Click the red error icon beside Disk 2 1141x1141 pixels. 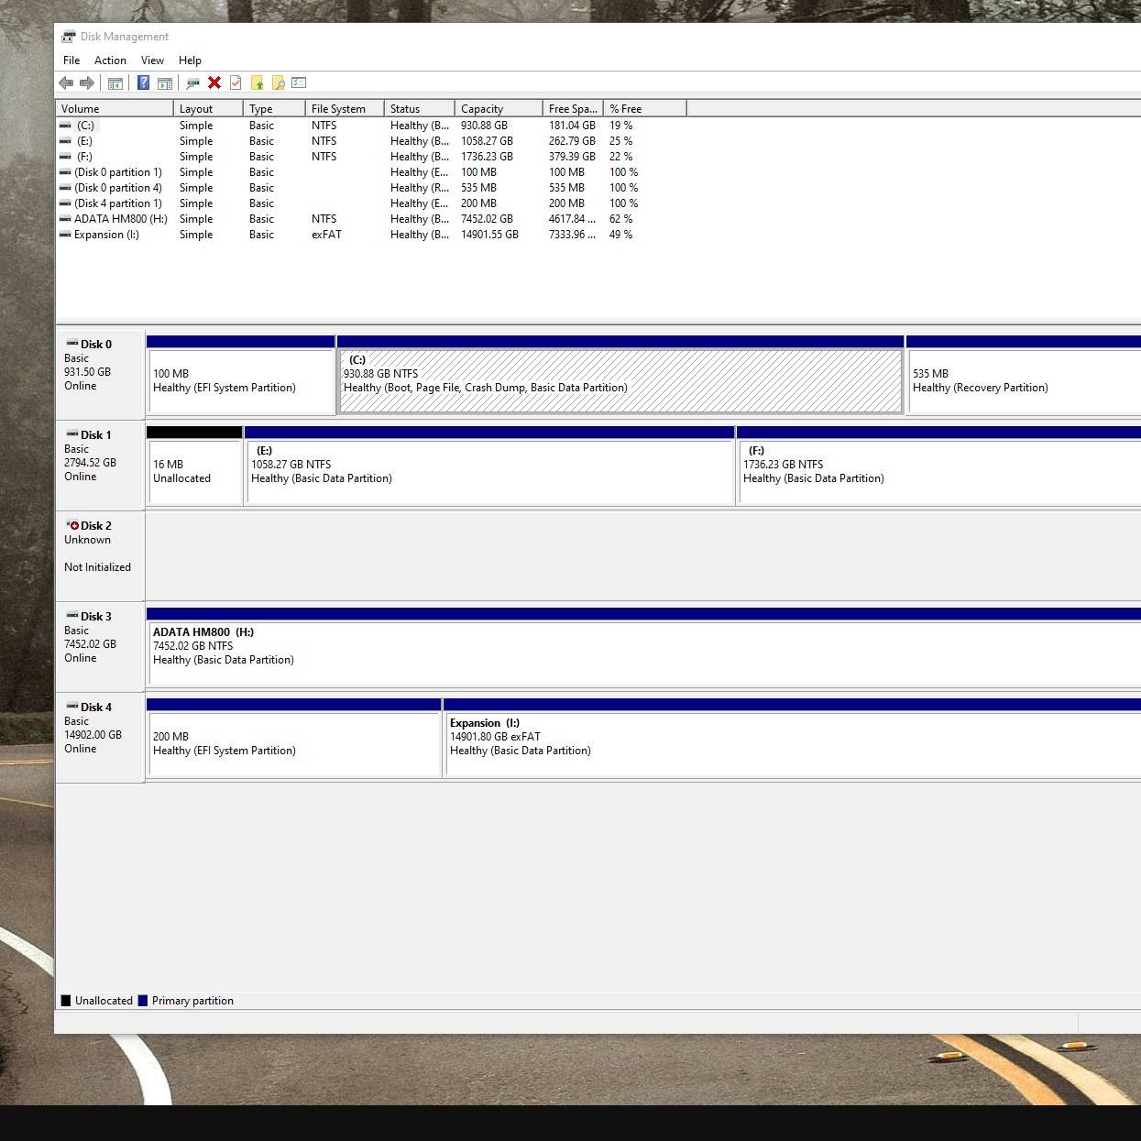pyautogui.click(x=72, y=525)
